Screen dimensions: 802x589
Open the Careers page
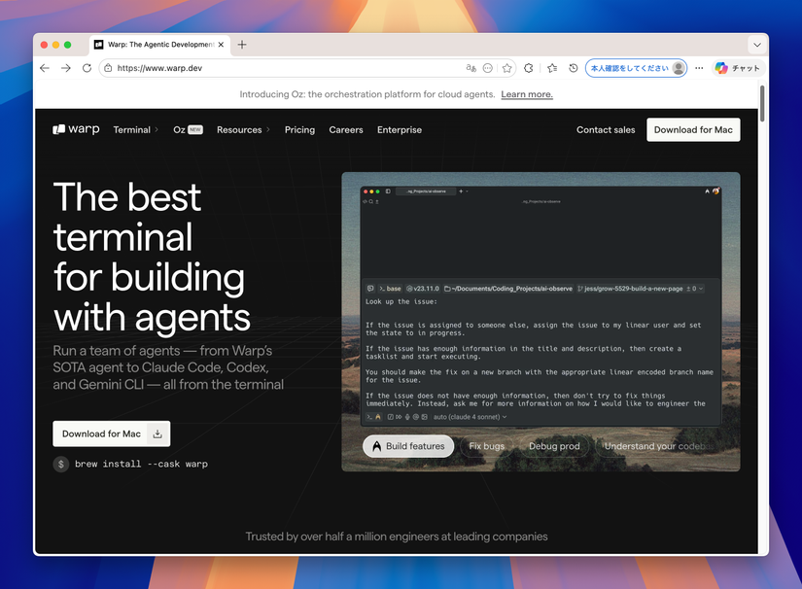pos(346,130)
